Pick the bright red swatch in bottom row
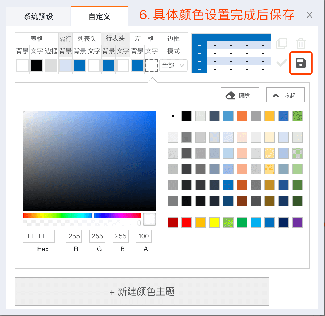 [187, 222]
